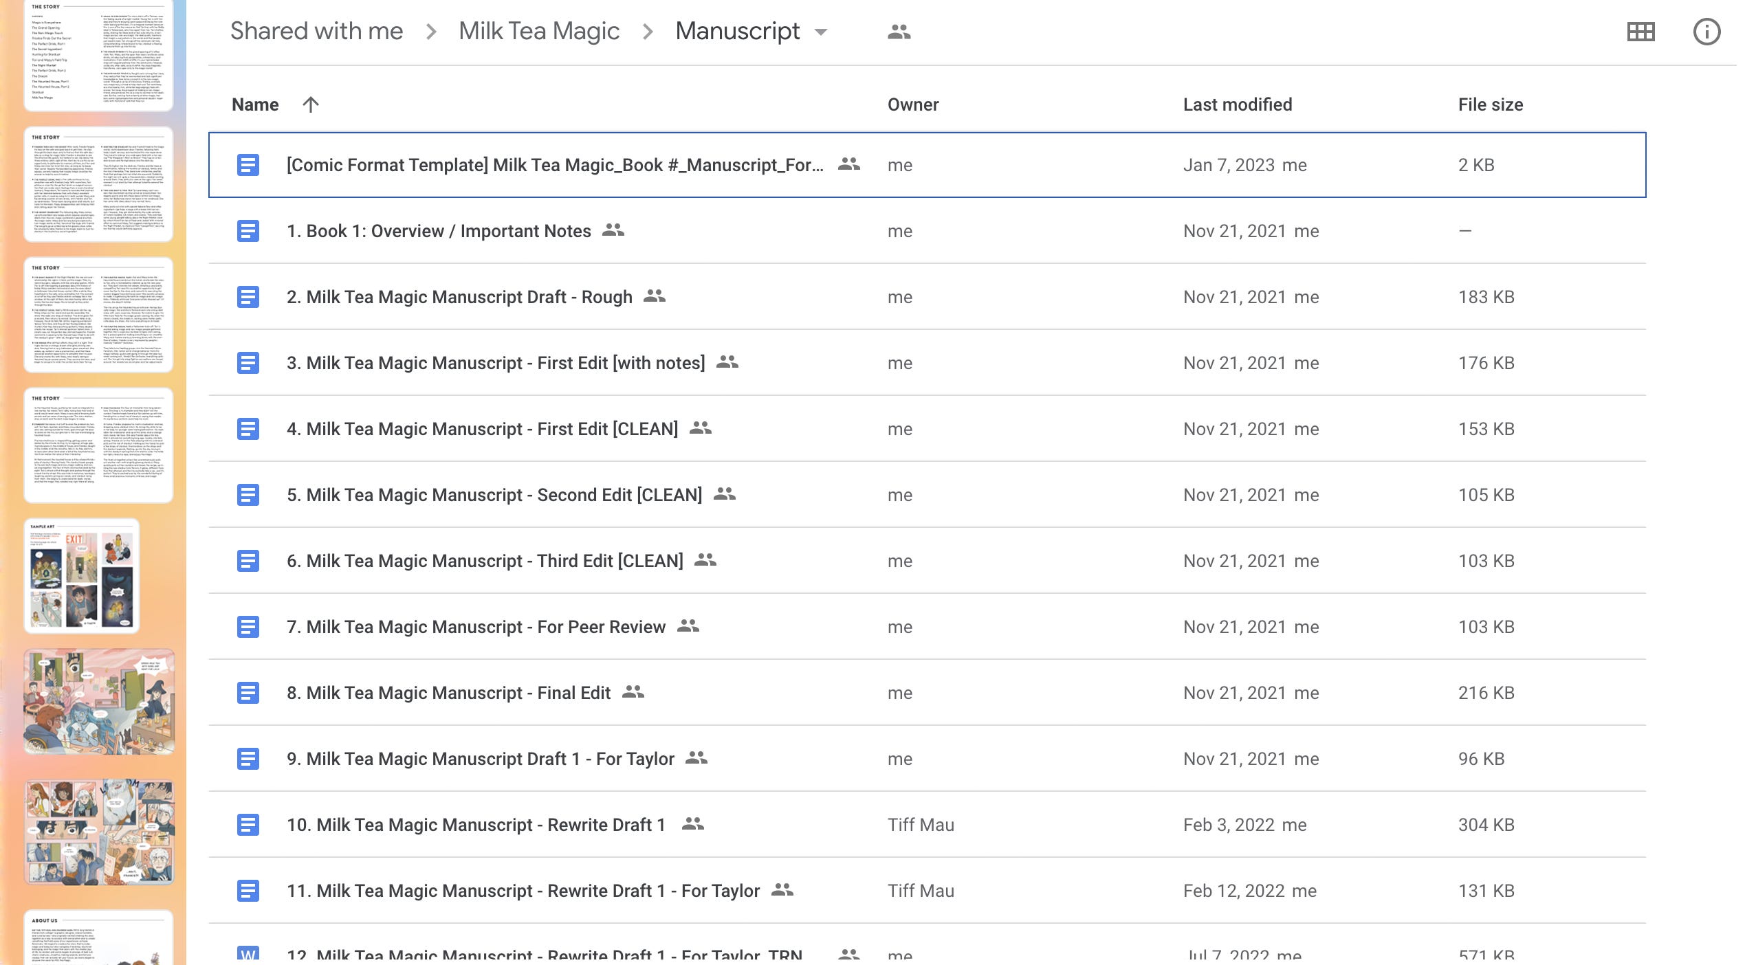Open the Manuscript breadcrumb menu
This screenshot has width=1745, height=965.
coord(737,32)
